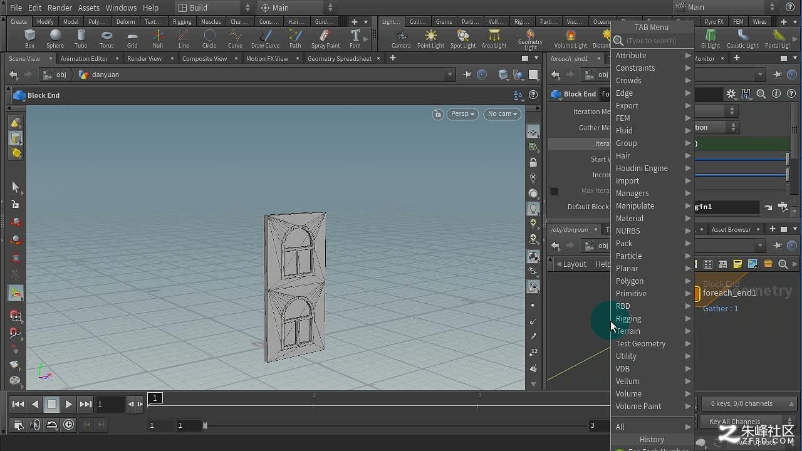Toggle audio on the playbar
The height and width of the screenshot is (451, 802).
click(35, 425)
